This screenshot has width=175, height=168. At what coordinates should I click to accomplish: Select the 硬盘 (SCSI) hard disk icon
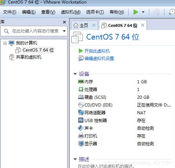pyautogui.click(x=81, y=97)
